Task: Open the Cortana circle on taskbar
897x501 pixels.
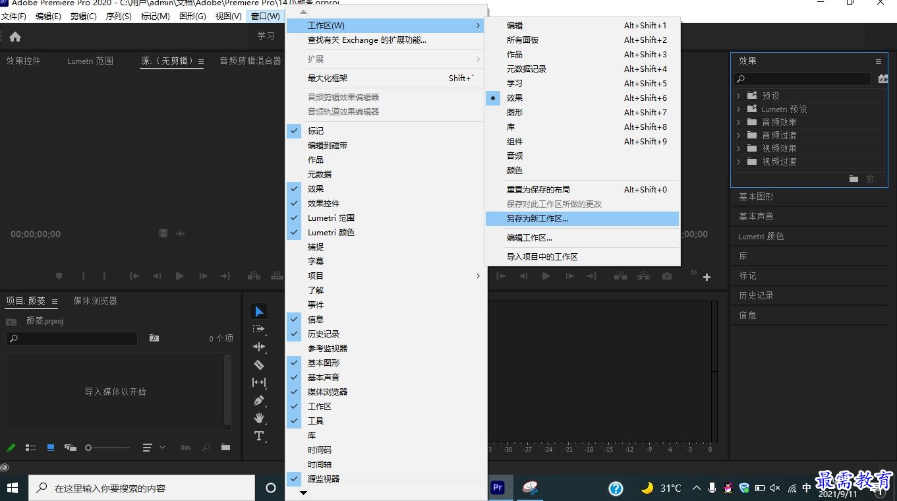Action: click(270, 488)
